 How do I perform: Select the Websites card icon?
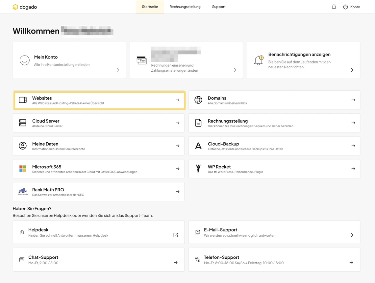point(23,100)
